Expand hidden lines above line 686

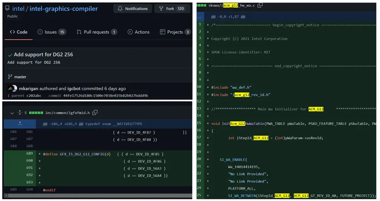[20, 124]
